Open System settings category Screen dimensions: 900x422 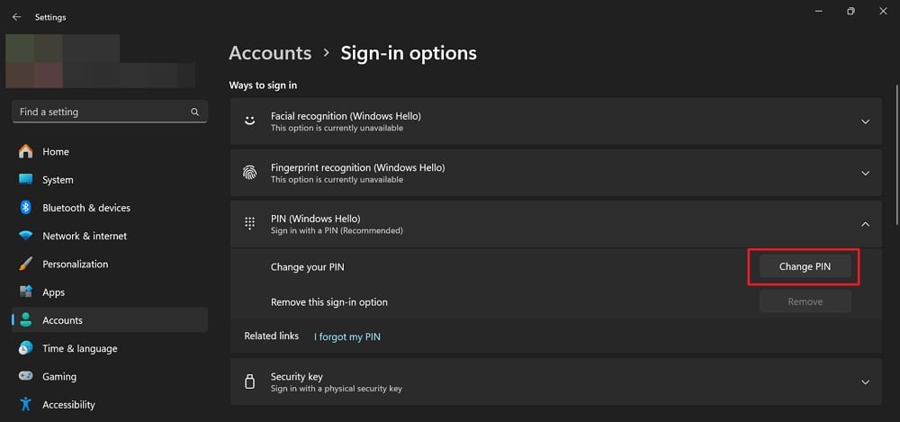(x=58, y=180)
